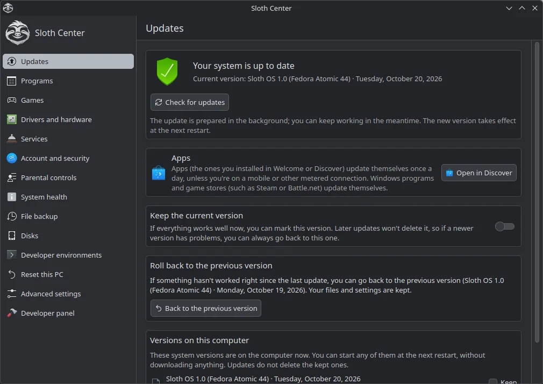Click the Reset this PC icon
The image size is (543, 384).
pyautogui.click(x=12, y=274)
